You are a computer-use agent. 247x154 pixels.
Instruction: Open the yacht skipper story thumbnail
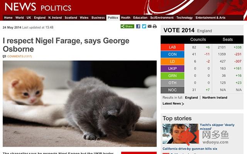180,134
